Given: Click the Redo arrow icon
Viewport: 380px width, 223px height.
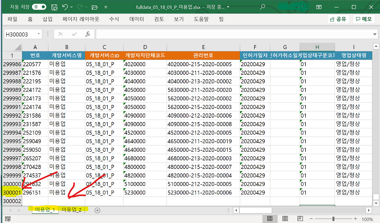Looking at the screenshot, I should (80, 7).
